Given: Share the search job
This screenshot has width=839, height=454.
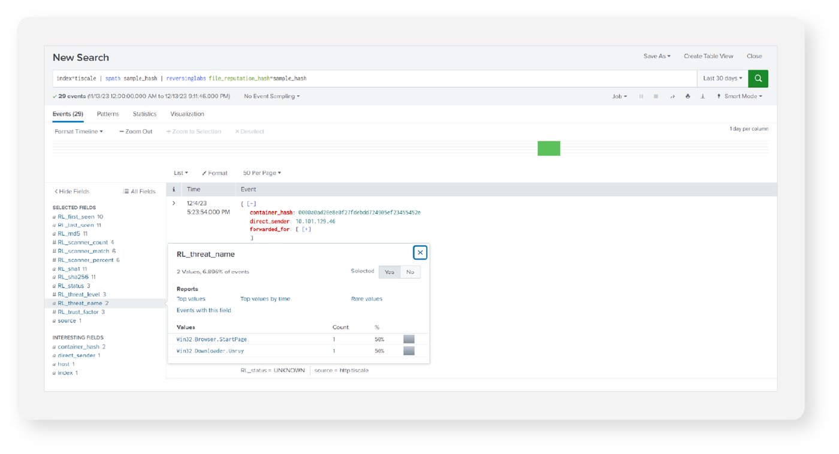Looking at the screenshot, I should coord(672,96).
